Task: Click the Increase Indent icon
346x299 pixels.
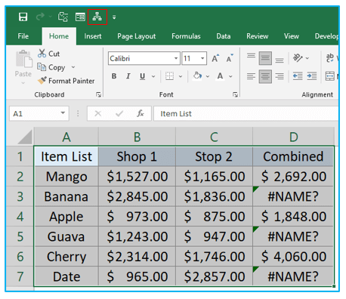Action: (x=312, y=76)
